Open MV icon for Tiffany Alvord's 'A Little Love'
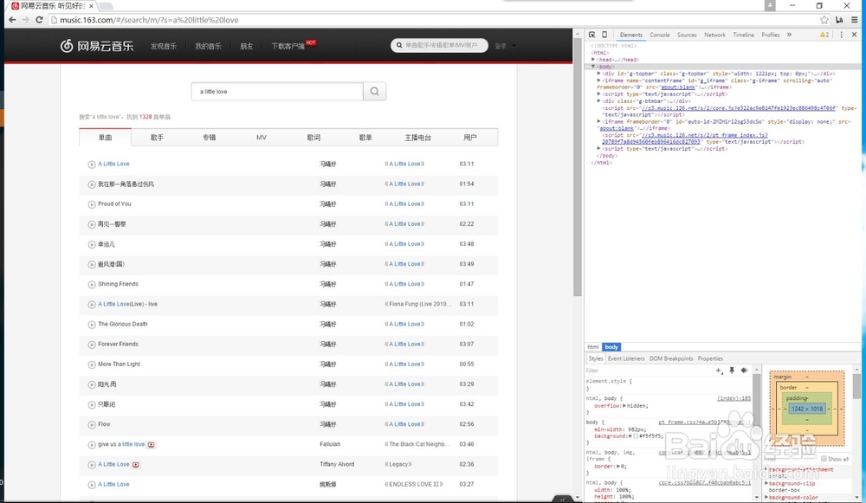Image resolution: width=866 pixels, height=503 pixels. pyautogui.click(x=136, y=464)
